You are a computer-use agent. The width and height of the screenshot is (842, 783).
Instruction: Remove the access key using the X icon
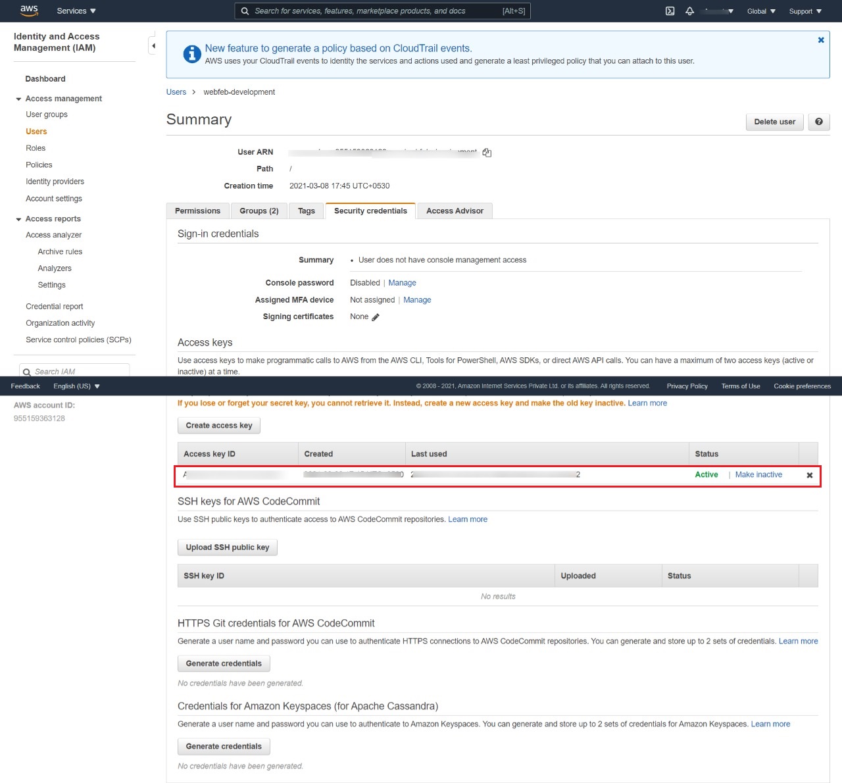point(808,474)
